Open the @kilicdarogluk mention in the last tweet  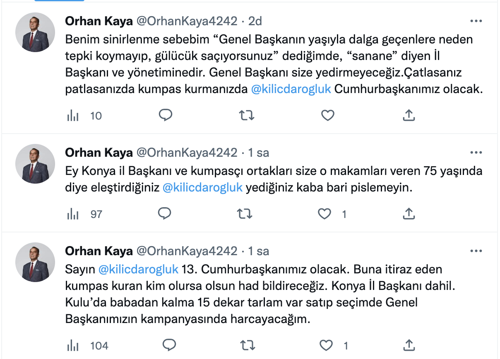coord(139,269)
